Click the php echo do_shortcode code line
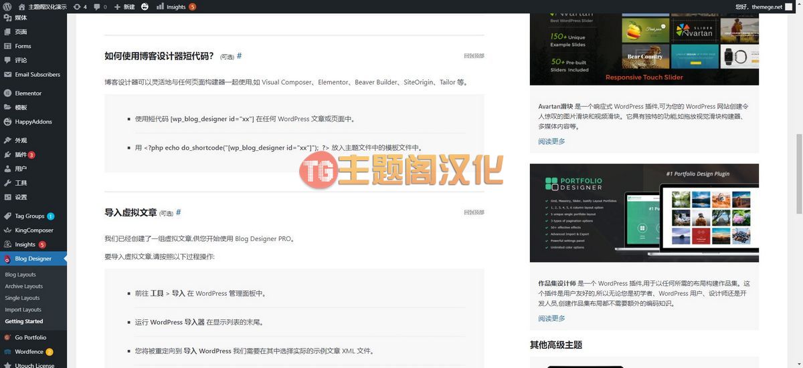Image resolution: width=803 pixels, height=368 pixels. pyautogui.click(x=278, y=148)
